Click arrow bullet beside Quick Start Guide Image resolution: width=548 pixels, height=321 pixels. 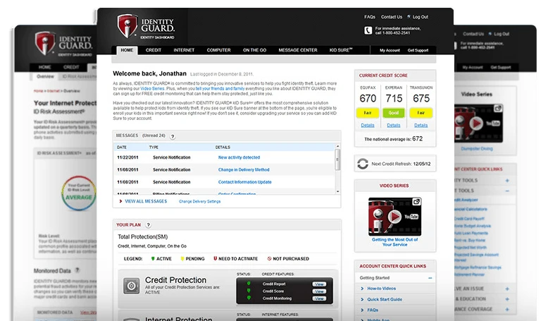pyautogui.click(x=362, y=299)
